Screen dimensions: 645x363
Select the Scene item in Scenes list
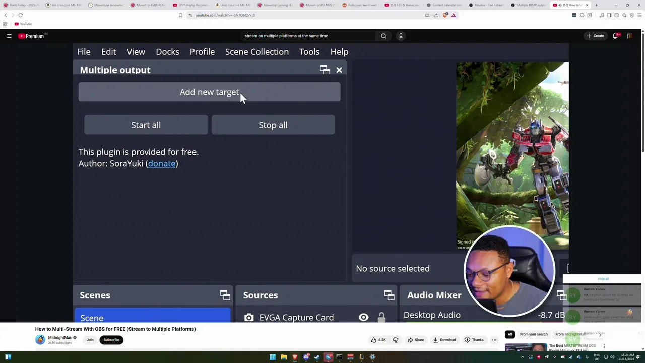[x=153, y=316]
